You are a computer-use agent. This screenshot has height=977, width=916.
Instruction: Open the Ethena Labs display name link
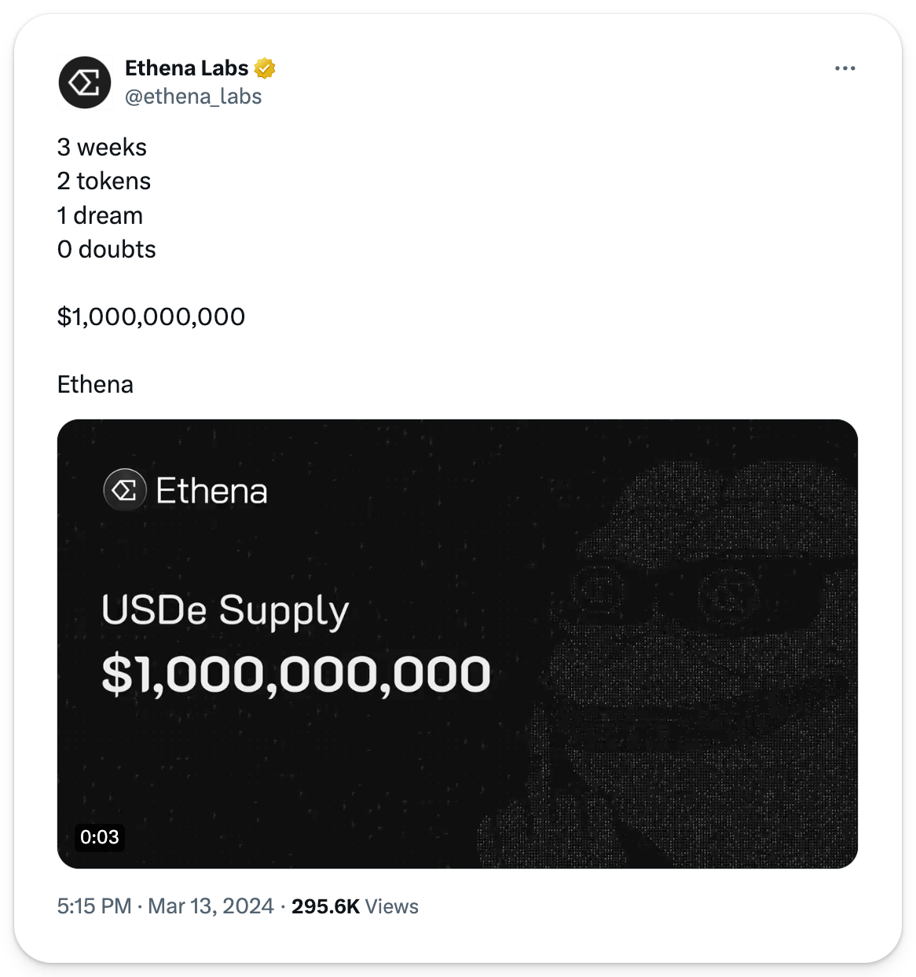[x=187, y=69]
